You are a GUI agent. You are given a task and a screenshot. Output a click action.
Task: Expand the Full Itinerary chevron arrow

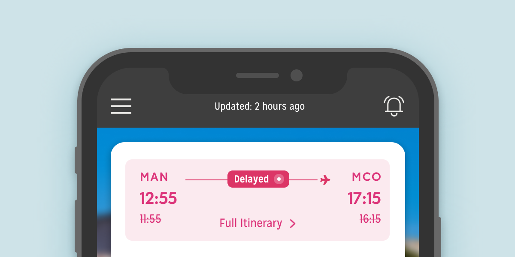[293, 224]
